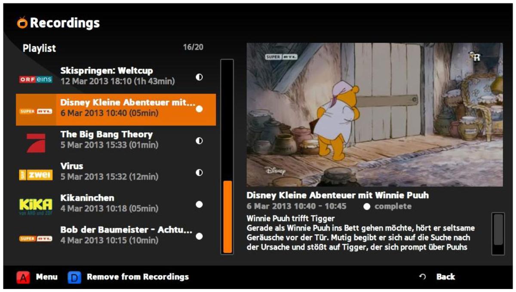The height and width of the screenshot is (292, 516).
Task: Click the ORF eins channel logo
Action: [x=36, y=79]
